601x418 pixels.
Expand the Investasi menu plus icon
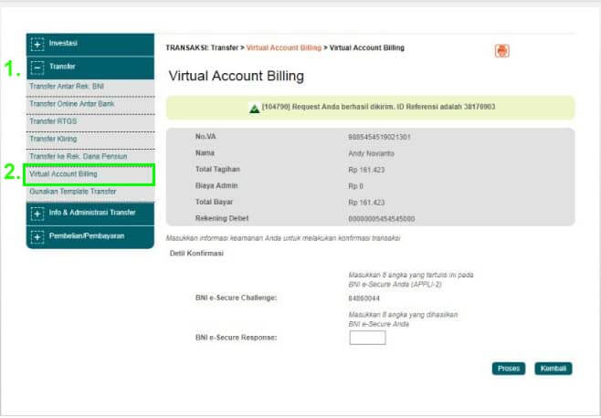(x=37, y=44)
